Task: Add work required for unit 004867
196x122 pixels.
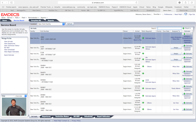Action: click(143, 88)
